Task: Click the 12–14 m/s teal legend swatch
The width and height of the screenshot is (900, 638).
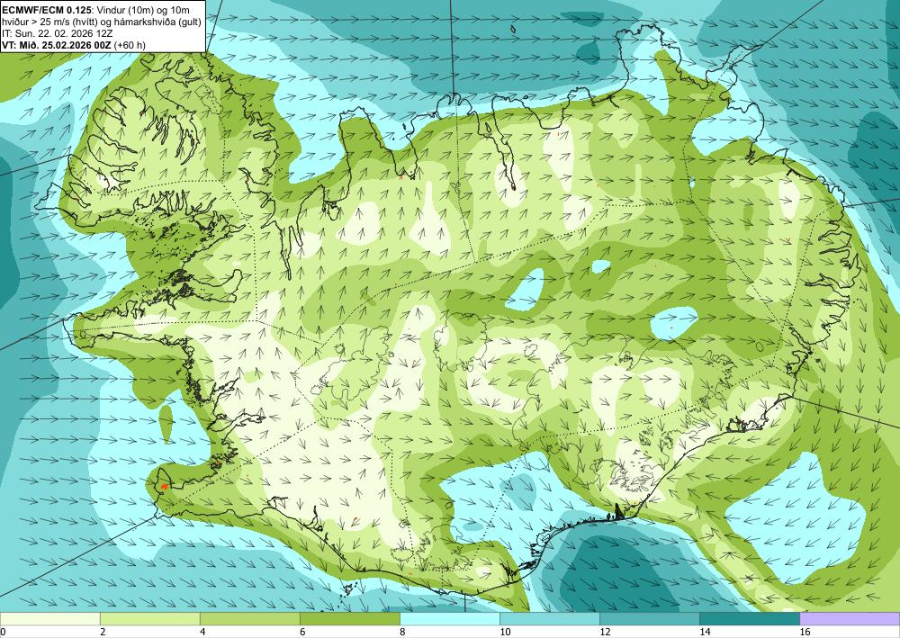Action: click(x=649, y=619)
